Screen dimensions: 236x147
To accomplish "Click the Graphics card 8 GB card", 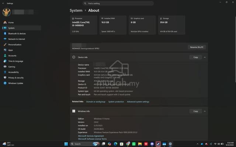I will 142,25.
